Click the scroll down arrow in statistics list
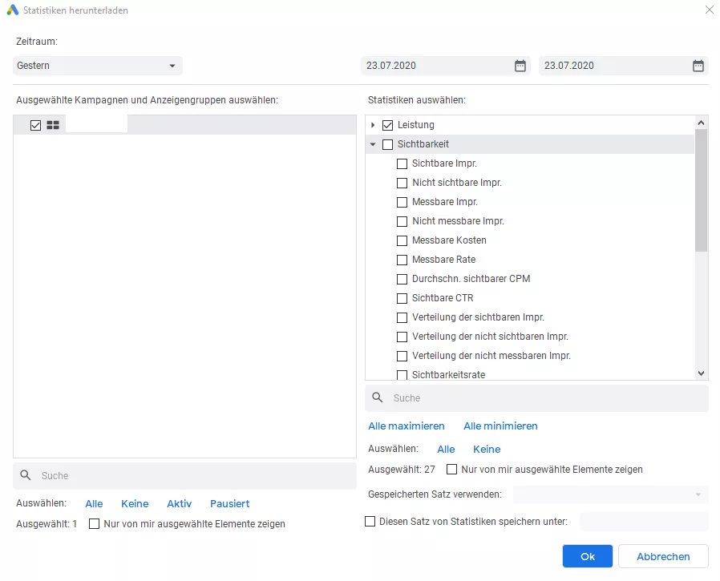 (x=701, y=373)
